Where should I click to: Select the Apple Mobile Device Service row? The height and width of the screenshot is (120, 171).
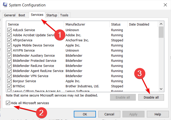pos(33,45)
